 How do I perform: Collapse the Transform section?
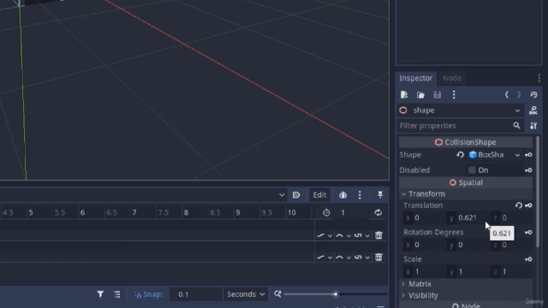(x=466, y=194)
